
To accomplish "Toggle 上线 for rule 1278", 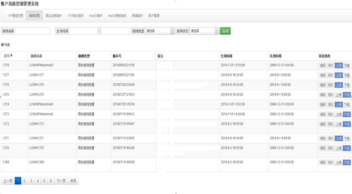I will (x=338, y=66).
